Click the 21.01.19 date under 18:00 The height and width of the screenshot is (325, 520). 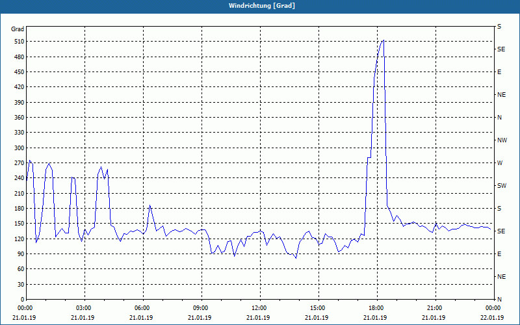tap(375, 318)
